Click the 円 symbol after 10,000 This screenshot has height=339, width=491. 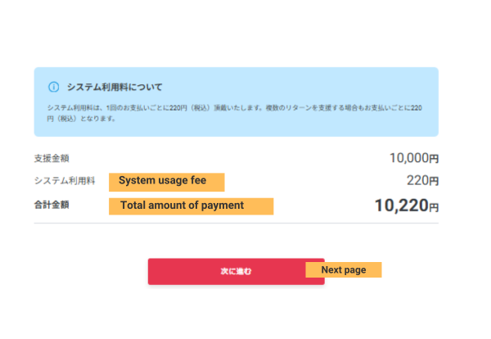(435, 159)
